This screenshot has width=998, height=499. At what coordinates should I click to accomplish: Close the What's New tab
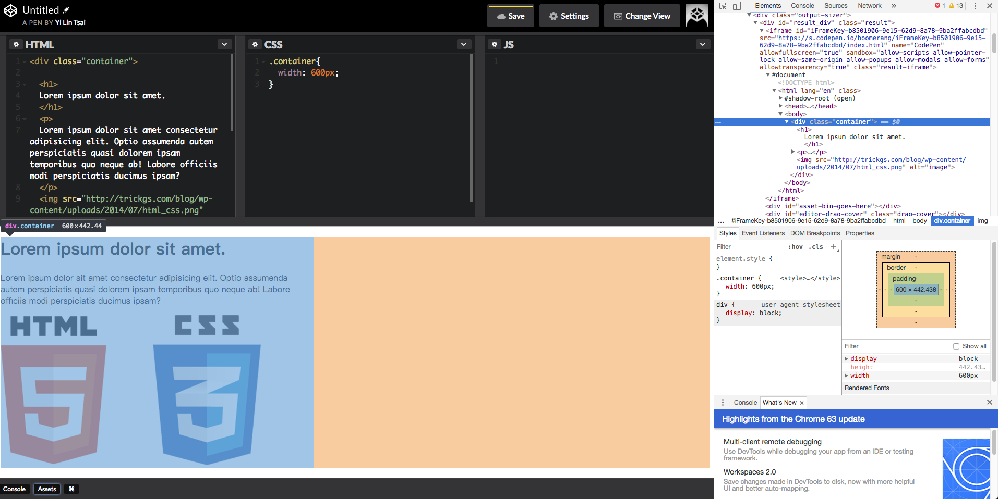pos(802,403)
